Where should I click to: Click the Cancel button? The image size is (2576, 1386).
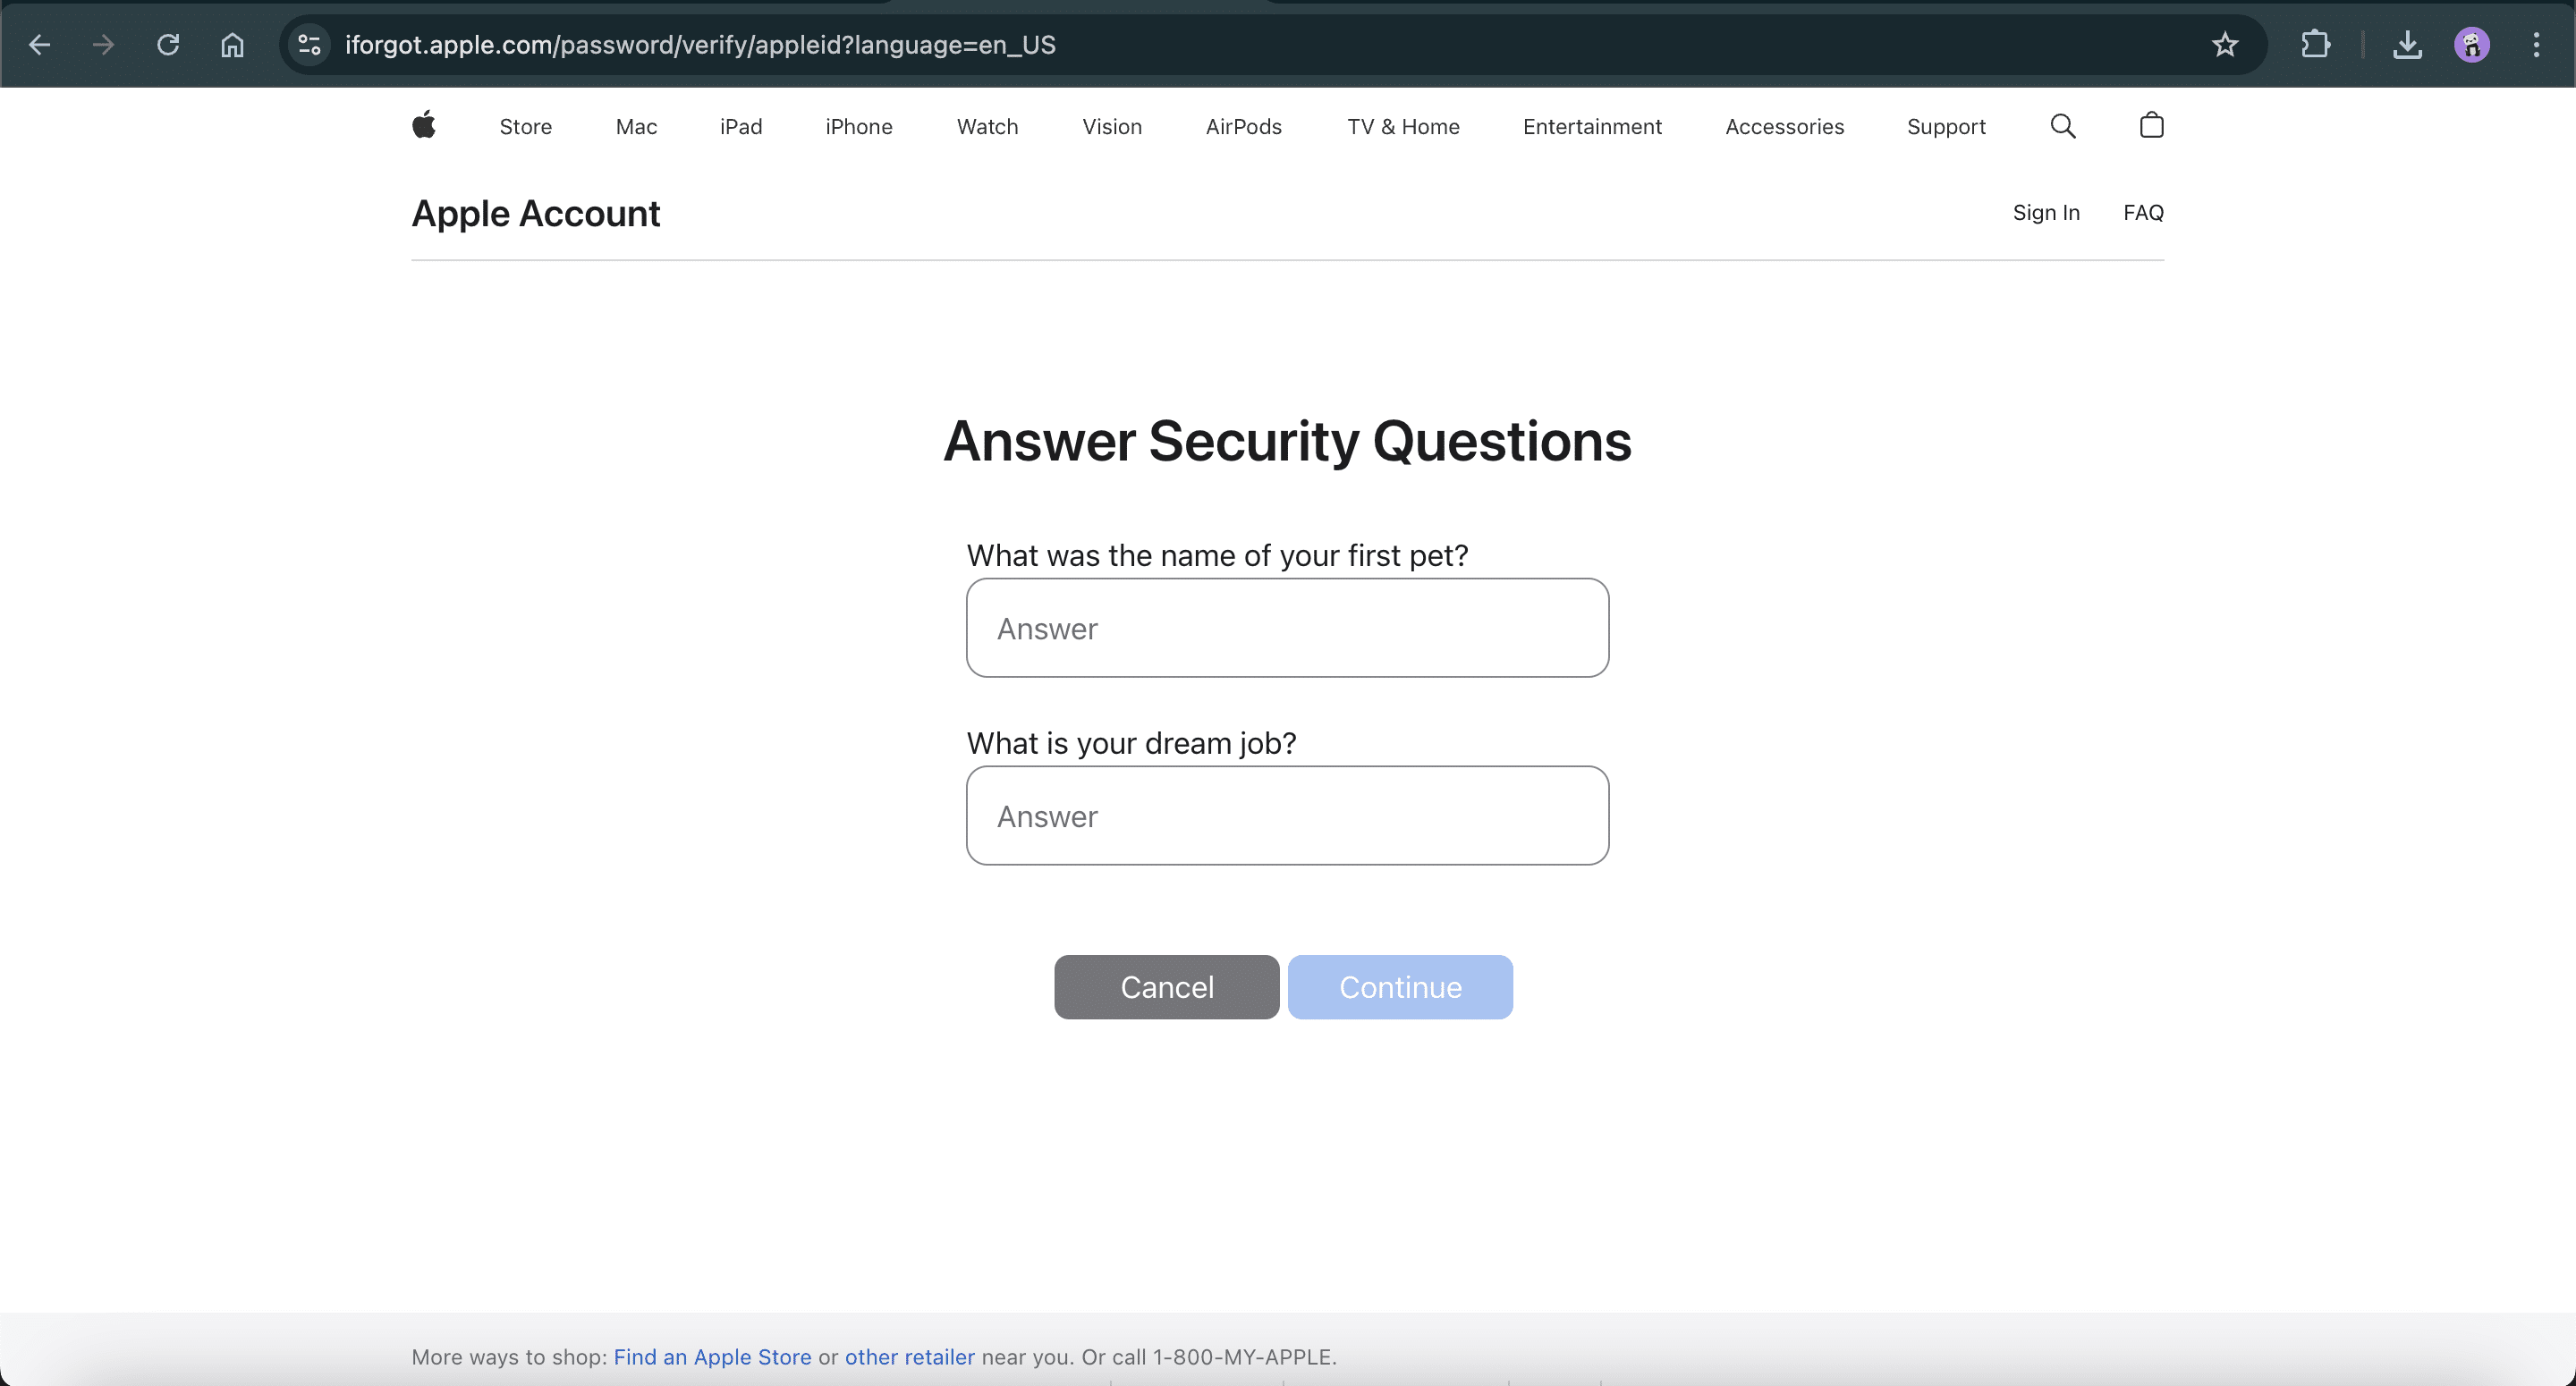[1166, 987]
